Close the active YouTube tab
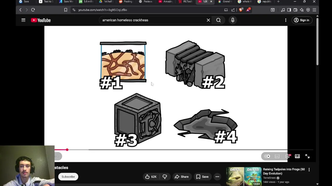This screenshot has height=186, width=332. click(x=211, y=2)
